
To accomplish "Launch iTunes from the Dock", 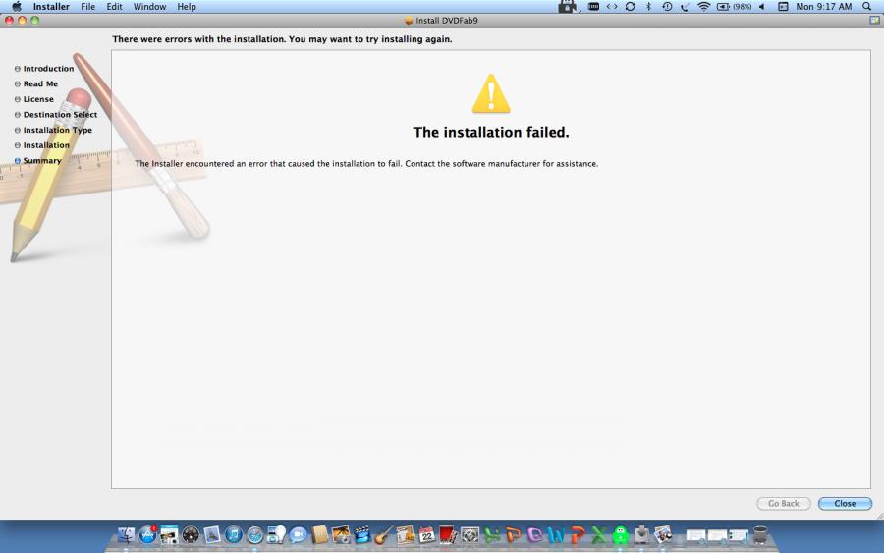I will [234, 534].
